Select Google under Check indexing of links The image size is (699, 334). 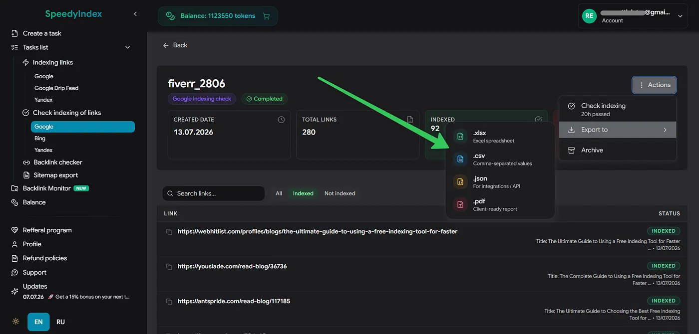(83, 127)
